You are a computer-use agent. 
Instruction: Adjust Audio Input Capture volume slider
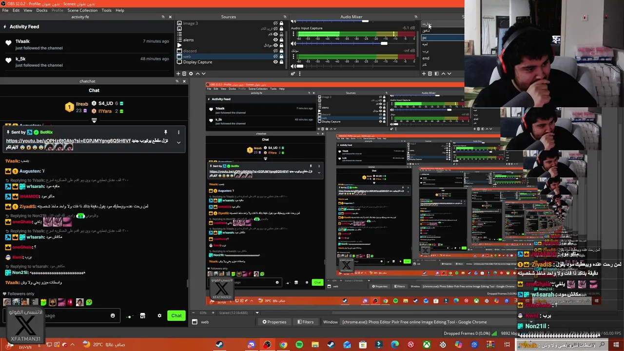(355, 43)
